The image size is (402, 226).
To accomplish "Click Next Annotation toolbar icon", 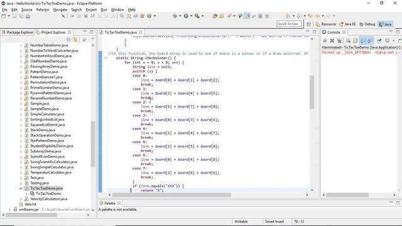I will [288, 16].
